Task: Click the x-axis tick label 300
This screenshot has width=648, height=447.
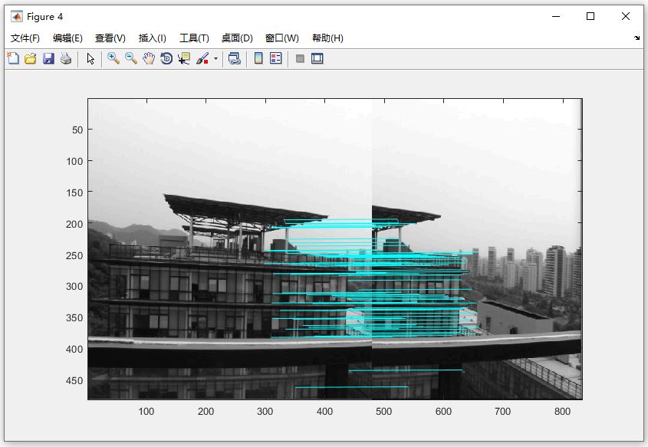Action: [265, 412]
